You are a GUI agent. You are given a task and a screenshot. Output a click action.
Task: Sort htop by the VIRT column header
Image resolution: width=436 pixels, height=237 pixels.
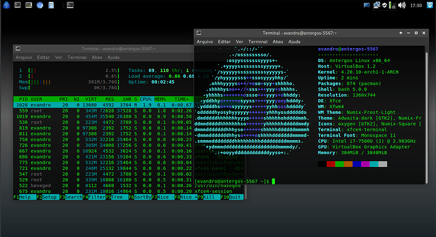tap(91, 99)
